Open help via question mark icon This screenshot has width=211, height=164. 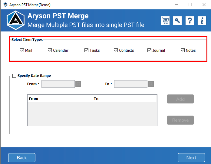click(190, 21)
